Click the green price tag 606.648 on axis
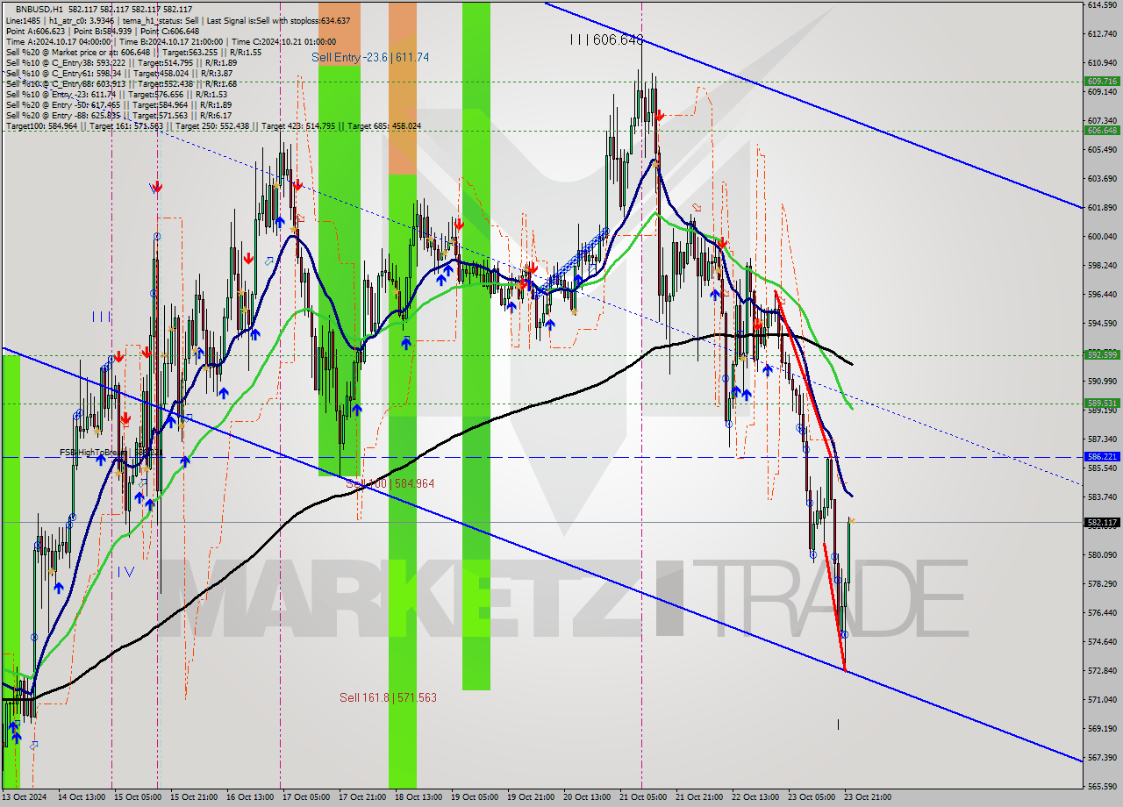 (1102, 130)
